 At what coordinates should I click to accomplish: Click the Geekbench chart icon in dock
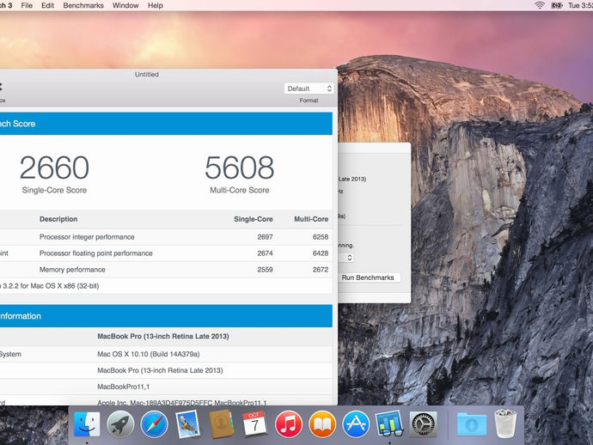pyautogui.click(x=389, y=424)
